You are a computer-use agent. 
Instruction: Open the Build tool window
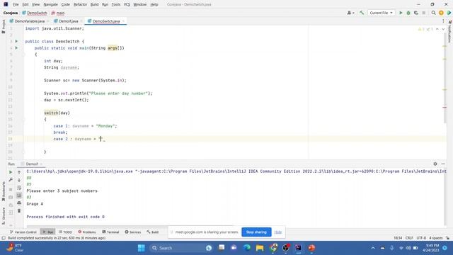click(x=153, y=232)
